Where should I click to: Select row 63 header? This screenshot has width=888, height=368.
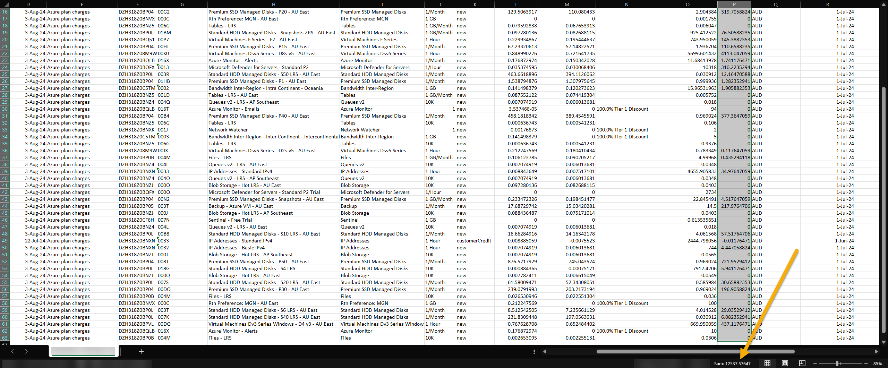5,338
